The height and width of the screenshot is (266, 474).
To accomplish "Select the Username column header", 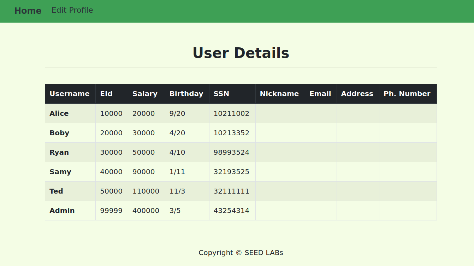I will tap(70, 94).
